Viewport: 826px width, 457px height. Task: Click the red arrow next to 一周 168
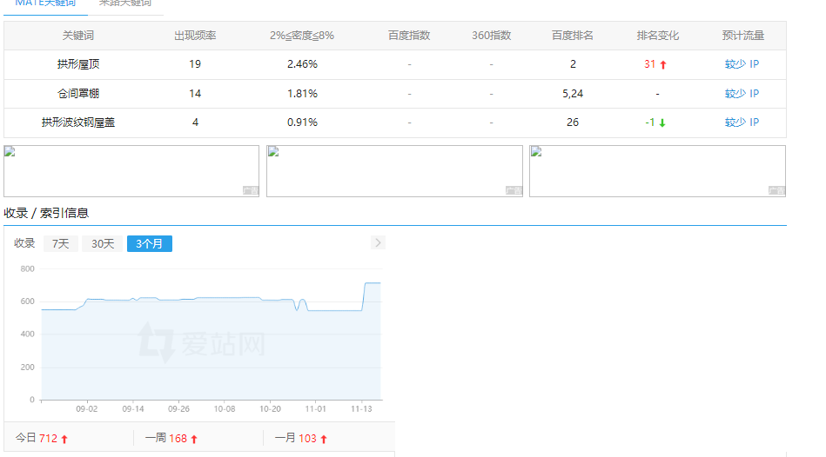194,440
